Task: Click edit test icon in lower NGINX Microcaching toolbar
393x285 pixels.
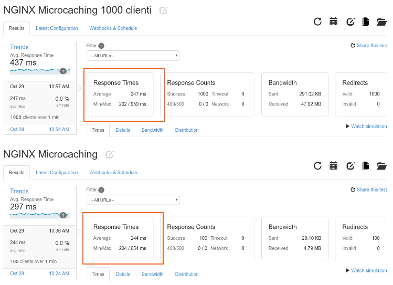Action: (x=350, y=166)
